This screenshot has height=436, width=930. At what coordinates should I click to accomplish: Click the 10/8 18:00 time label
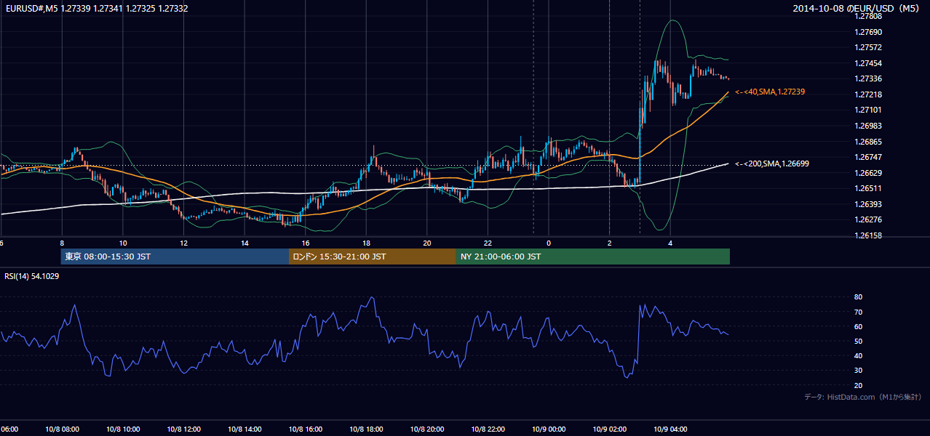pyautogui.click(x=366, y=429)
